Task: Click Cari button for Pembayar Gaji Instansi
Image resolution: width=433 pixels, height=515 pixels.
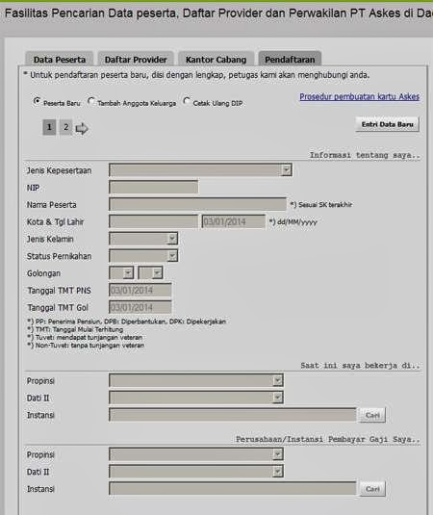Action: pos(372,489)
